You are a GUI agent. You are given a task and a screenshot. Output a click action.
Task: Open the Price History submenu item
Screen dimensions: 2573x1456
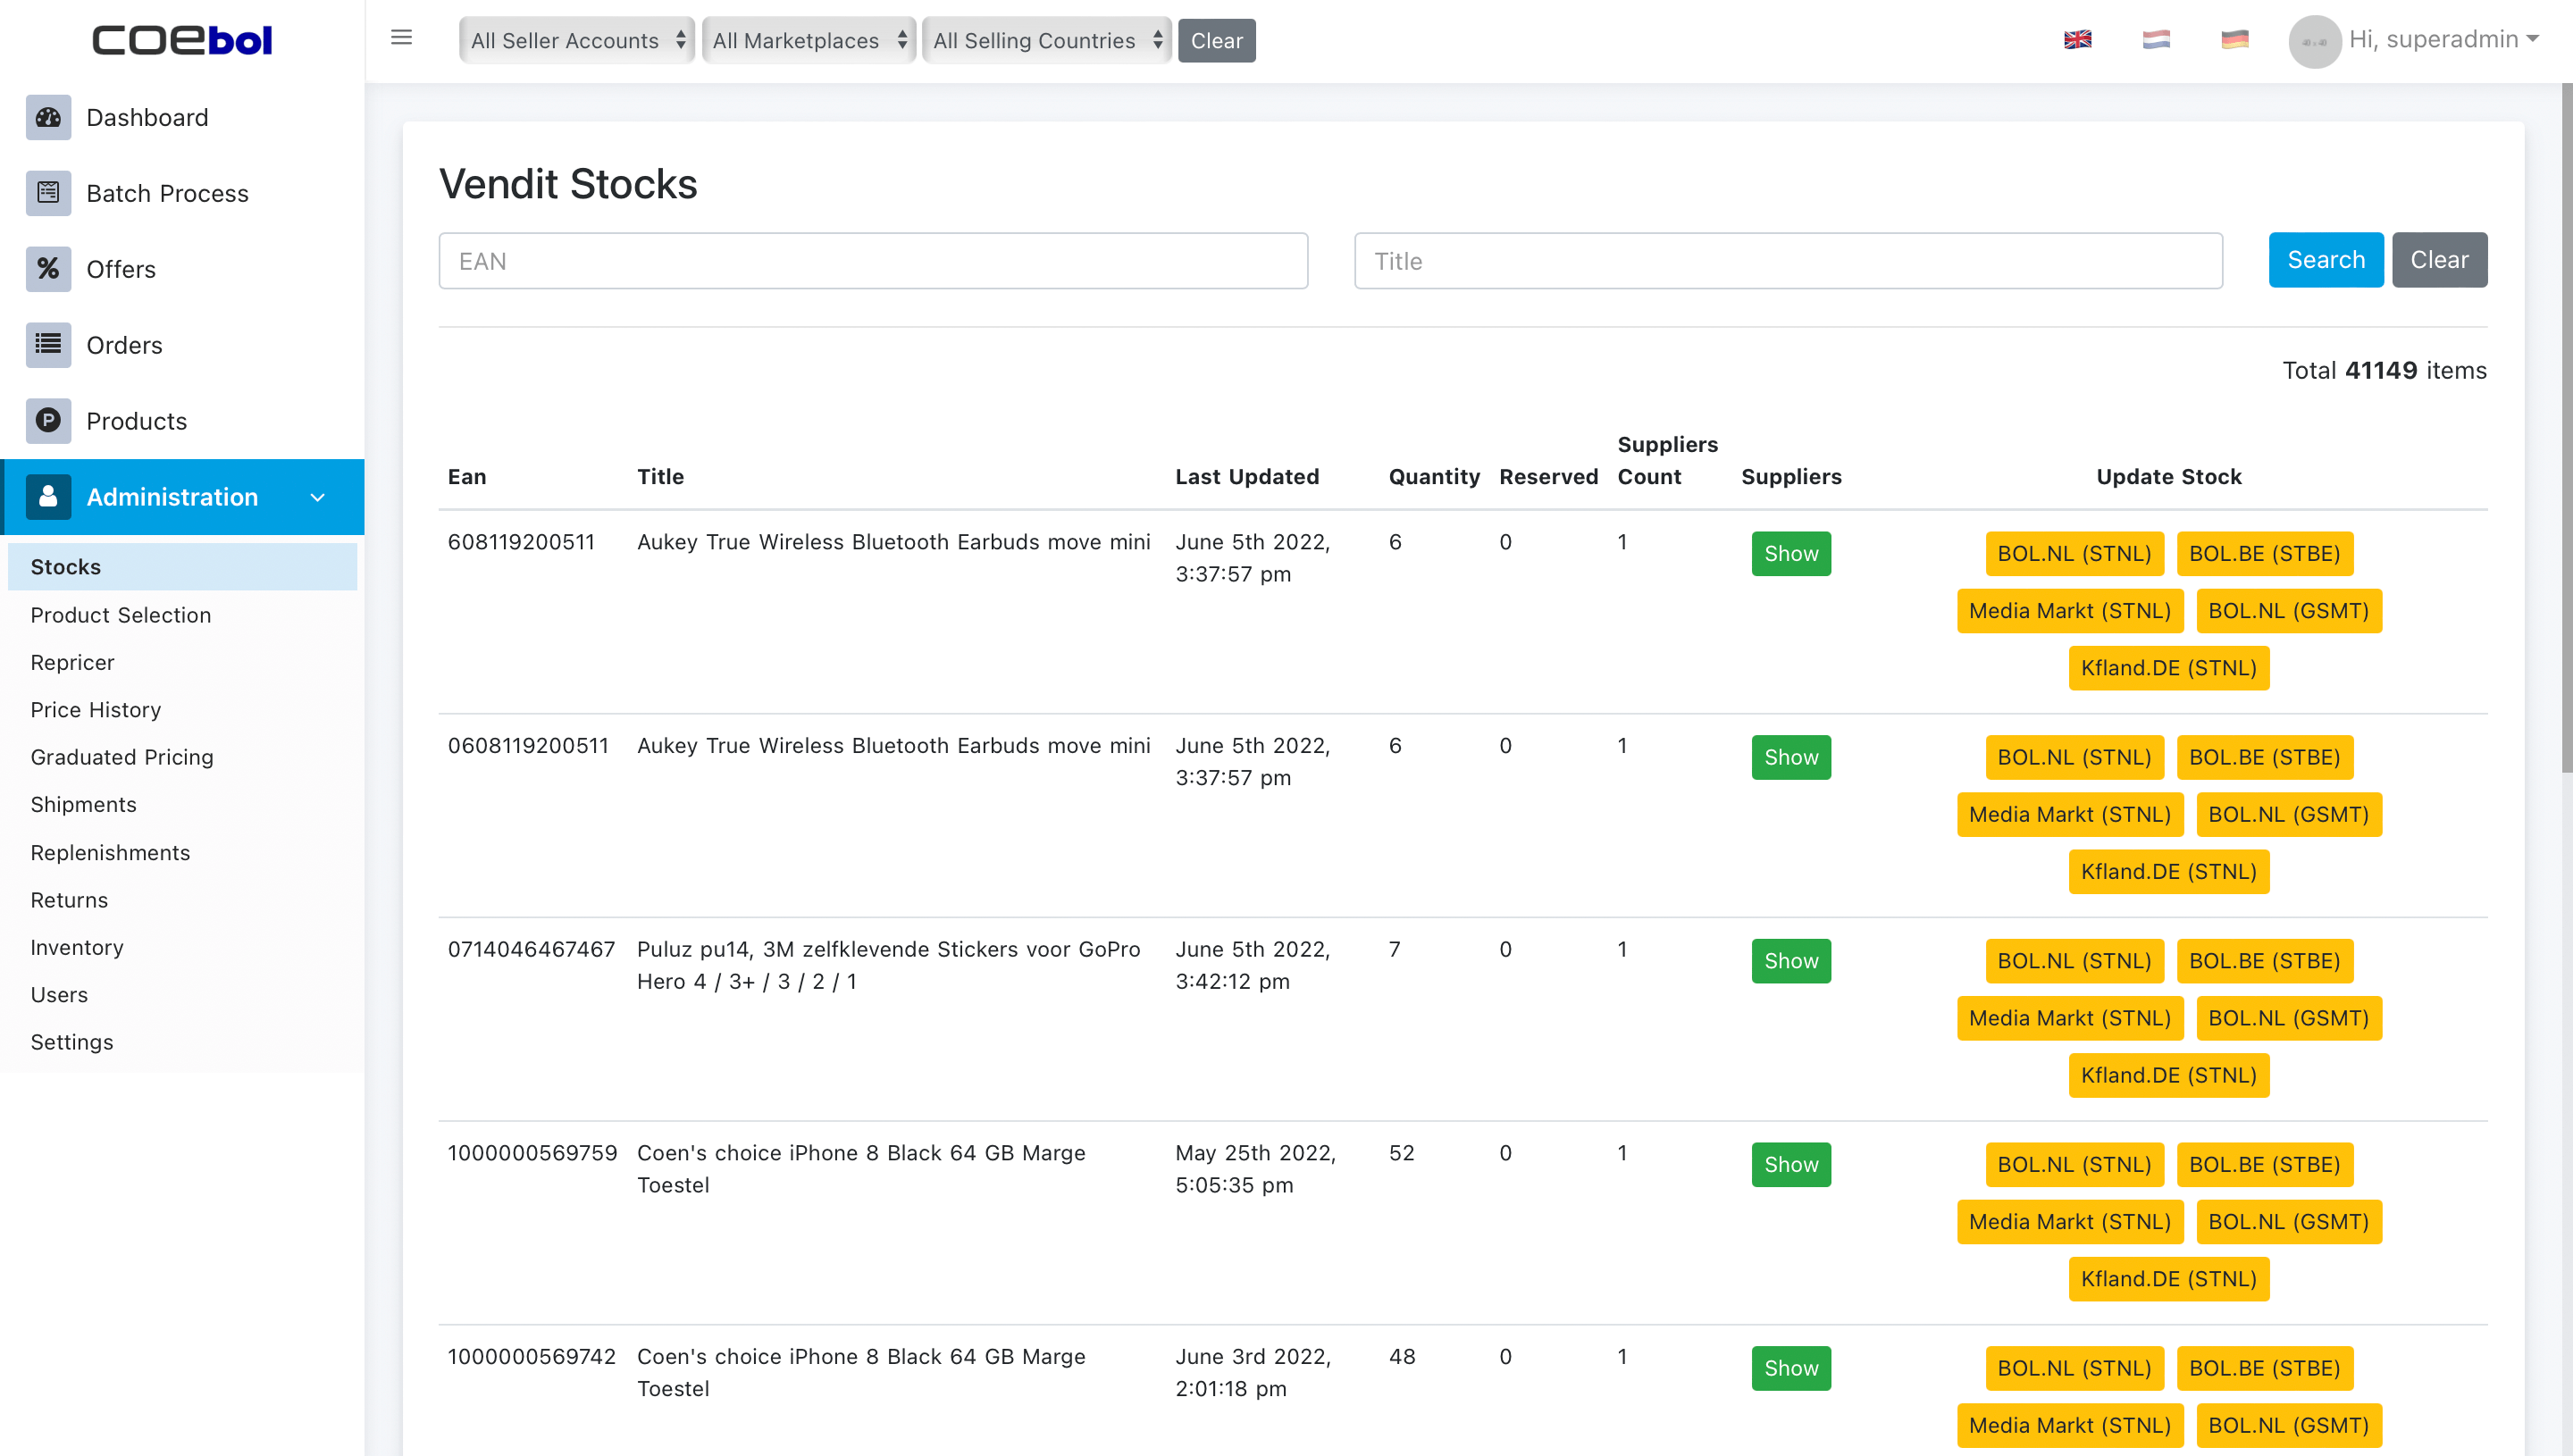pos(95,710)
